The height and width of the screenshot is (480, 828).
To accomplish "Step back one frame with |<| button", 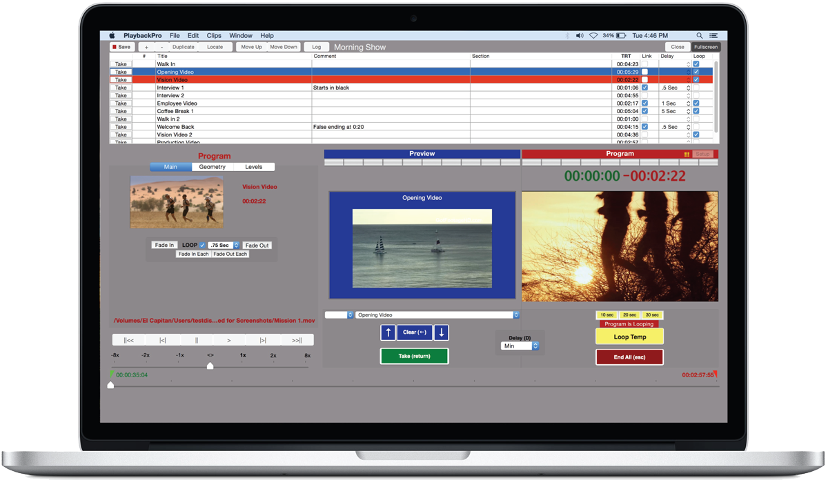I will (163, 340).
